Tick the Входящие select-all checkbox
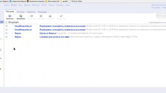The width and height of the screenshot is (166, 93). (x=6, y=22)
